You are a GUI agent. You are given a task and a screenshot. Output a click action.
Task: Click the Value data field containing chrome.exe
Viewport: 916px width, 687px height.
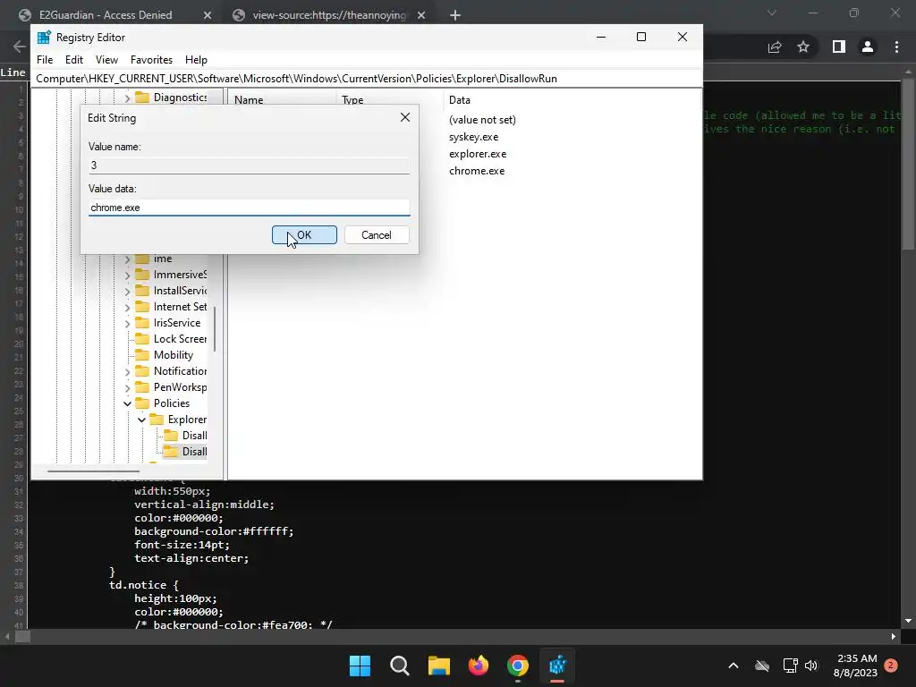pyautogui.click(x=249, y=208)
